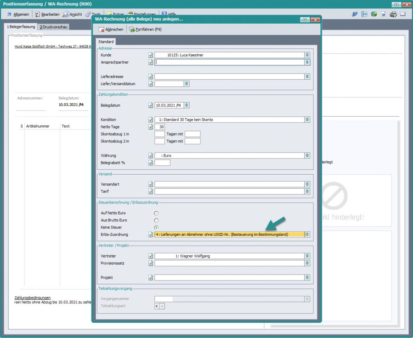413x338 pixels.
Task: Open the Währung dropdown arrow
Action: 307,156
